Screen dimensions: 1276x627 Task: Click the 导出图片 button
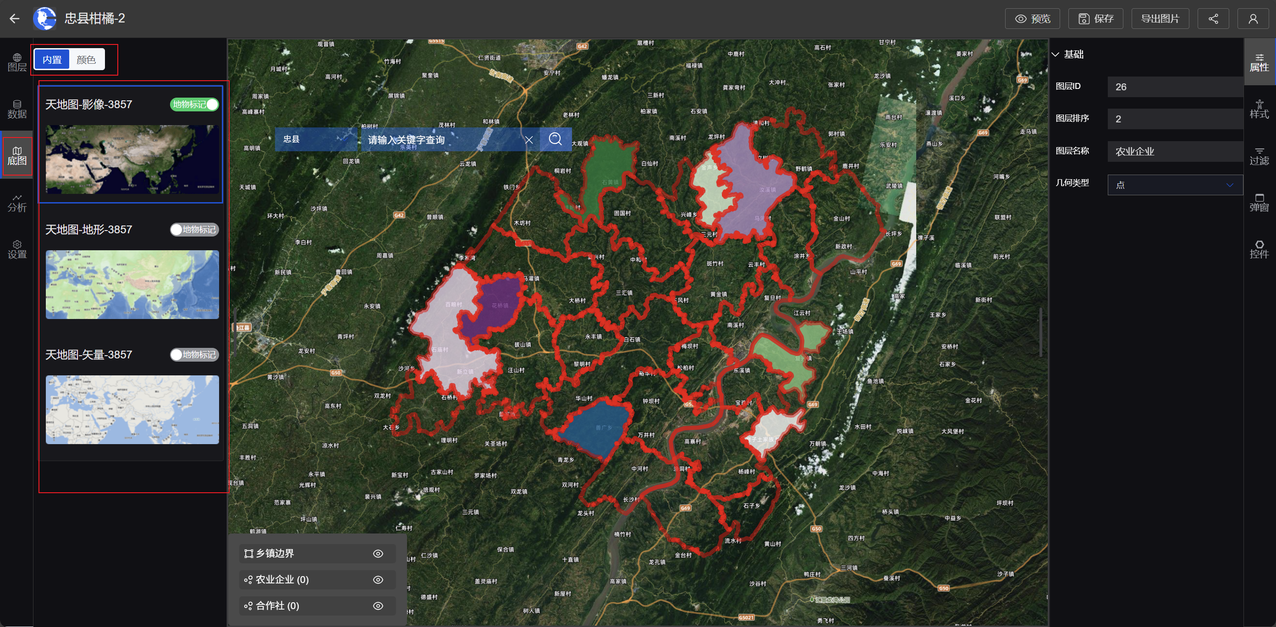[x=1160, y=19]
